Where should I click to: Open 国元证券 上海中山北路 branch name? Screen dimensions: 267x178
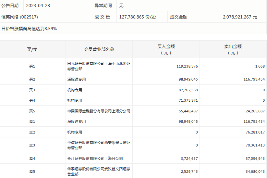point(99,66)
